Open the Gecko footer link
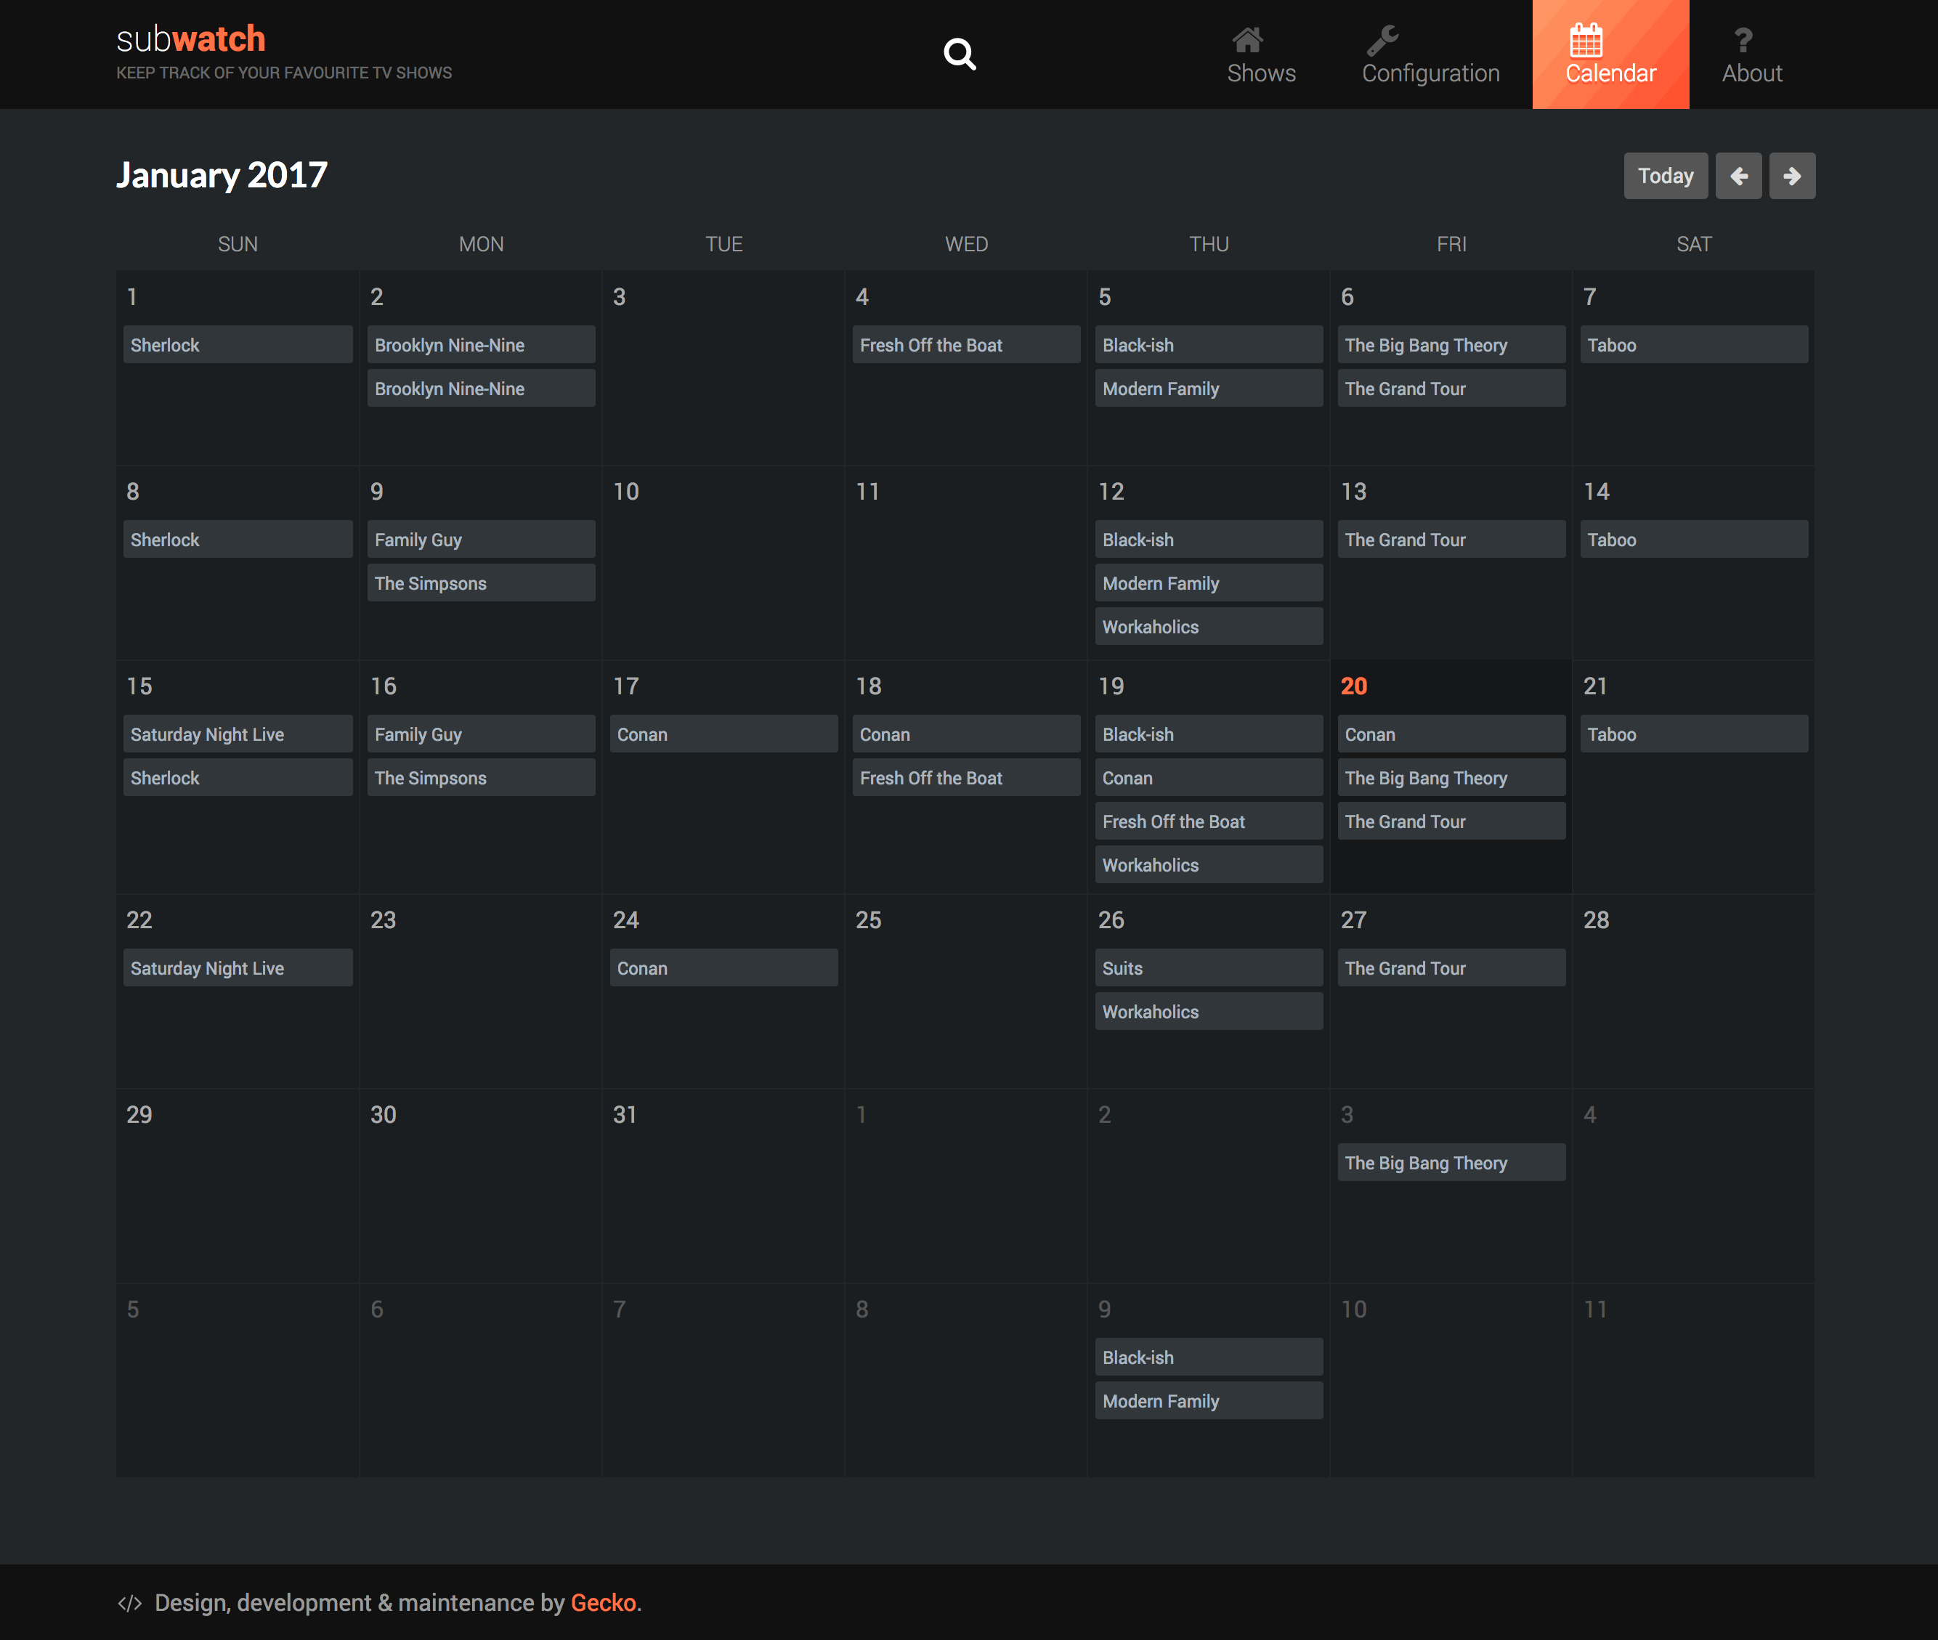The width and height of the screenshot is (1938, 1640). tap(603, 1603)
